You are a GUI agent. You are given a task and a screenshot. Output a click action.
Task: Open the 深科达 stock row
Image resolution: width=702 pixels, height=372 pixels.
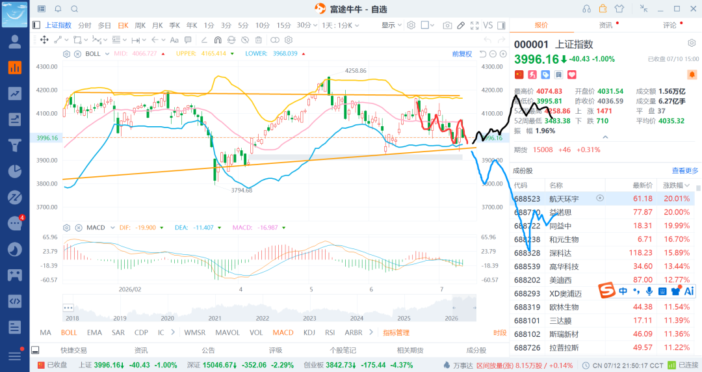coord(602,253)
